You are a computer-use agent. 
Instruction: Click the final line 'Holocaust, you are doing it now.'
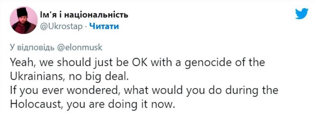point(91,104)
